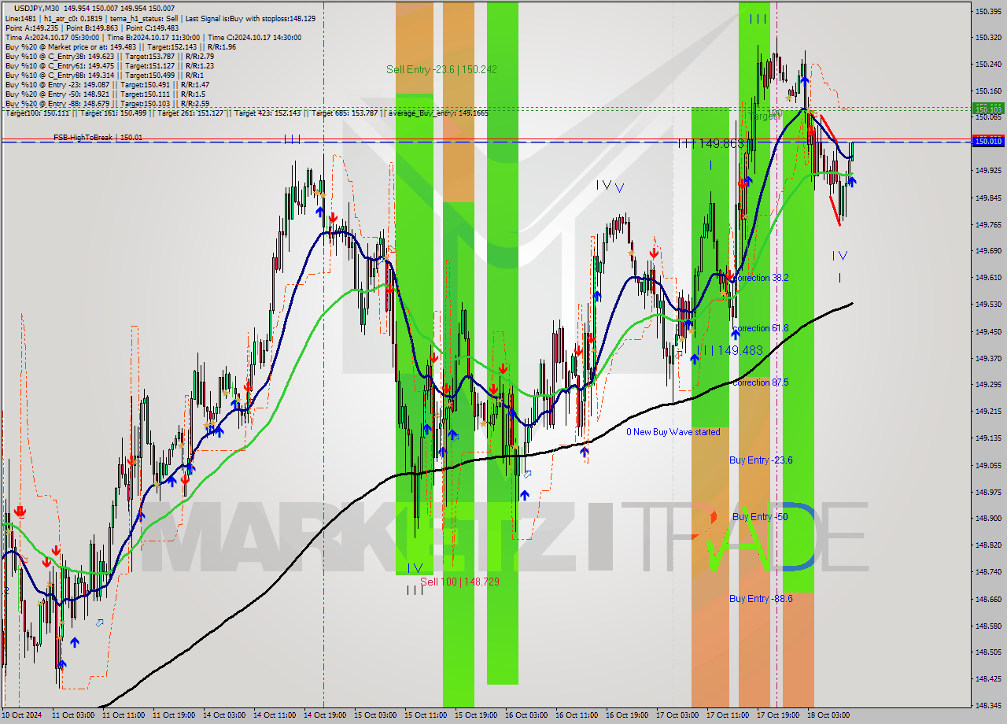Screen dimensions: 1007x724
Task: Select the 'Buy %10 @ C_Entry38: 149.623' line
Action: coord(109,56)
